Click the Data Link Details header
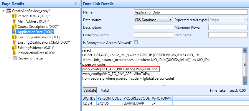Screen dimensions: 249x111 coord(98,4)
